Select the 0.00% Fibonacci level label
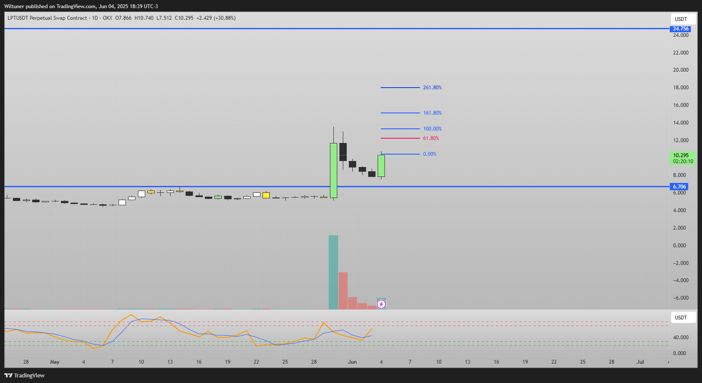 pos(430,154)
